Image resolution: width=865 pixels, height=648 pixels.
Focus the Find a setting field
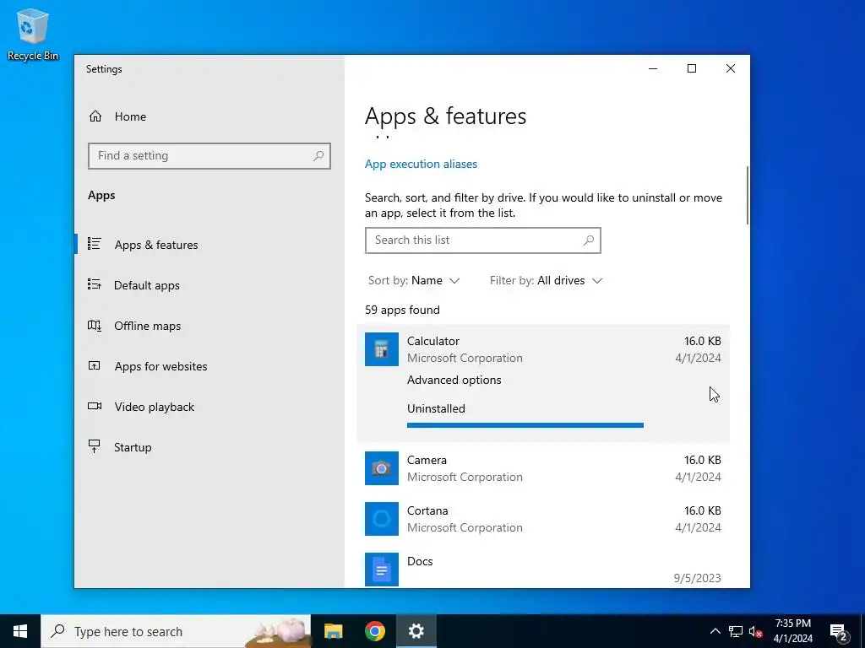click(x=209, y=156)
